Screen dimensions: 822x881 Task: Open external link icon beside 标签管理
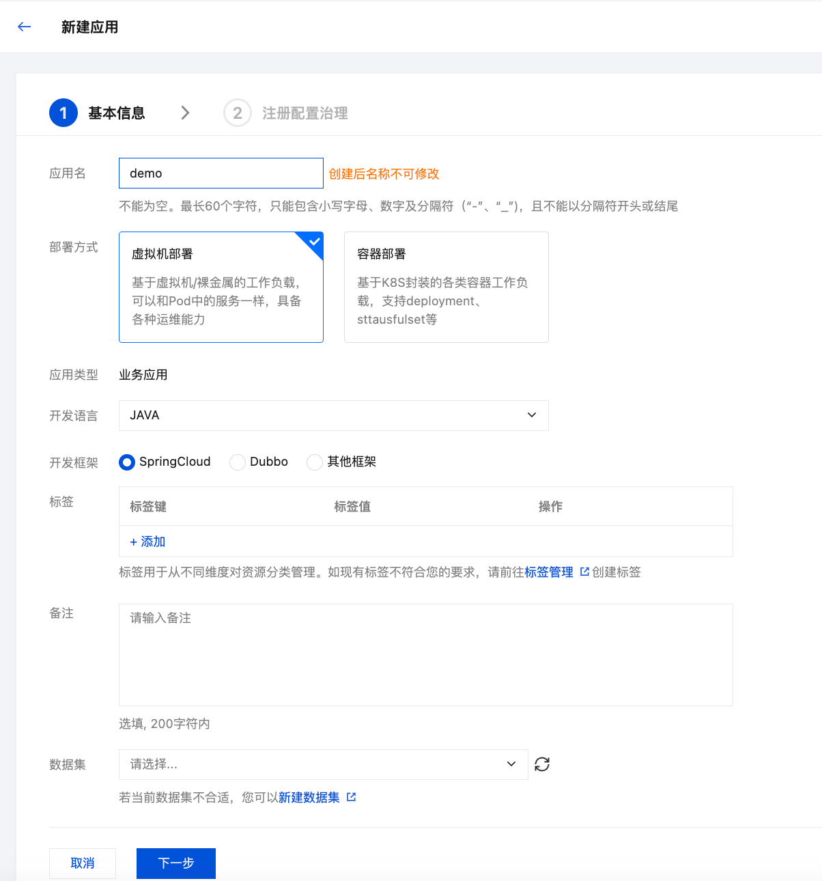[584, 572]
